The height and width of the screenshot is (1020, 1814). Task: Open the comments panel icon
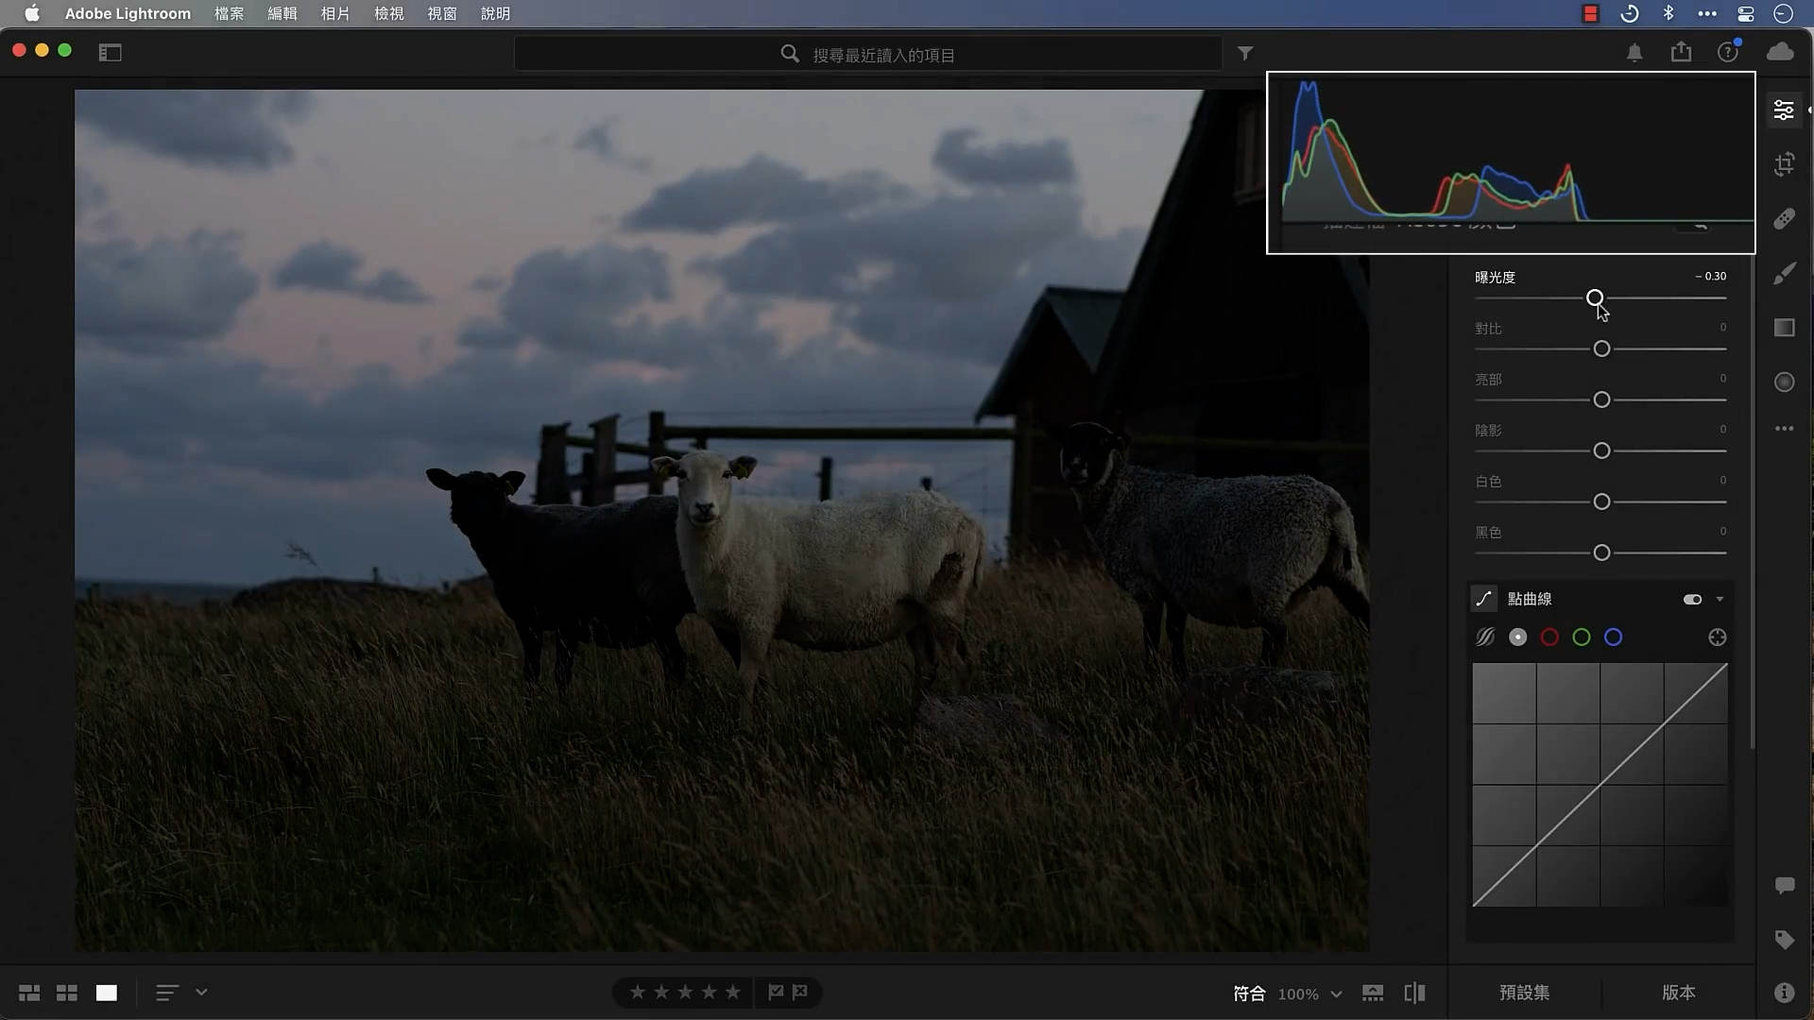[x=1785, y=885]
